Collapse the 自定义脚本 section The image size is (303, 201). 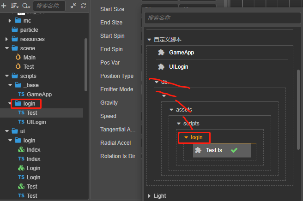coord(149,40)
